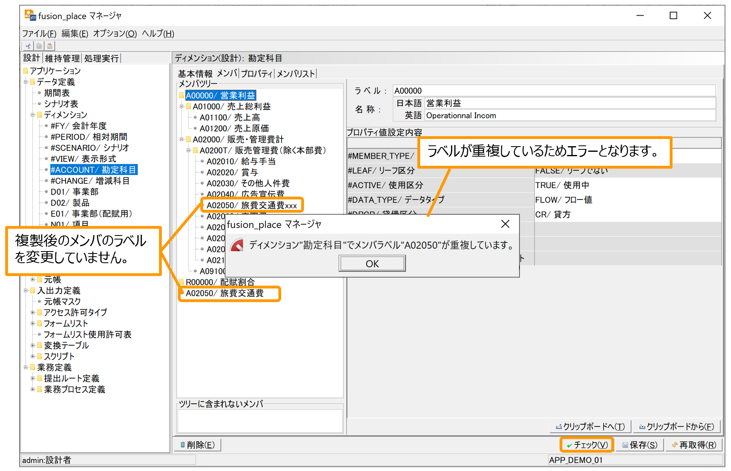Image resolution: width=731 pixels, height=471 pixels.
Task: Click OK in the duplicate label dialog
Action: click(372, 264)
